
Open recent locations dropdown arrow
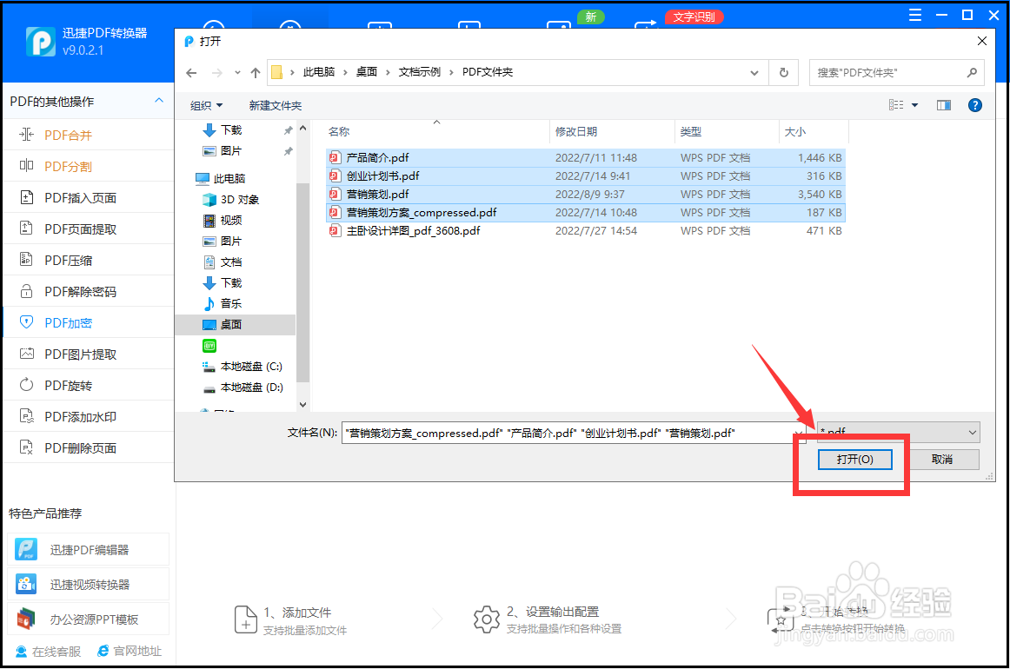pos(237,73)
